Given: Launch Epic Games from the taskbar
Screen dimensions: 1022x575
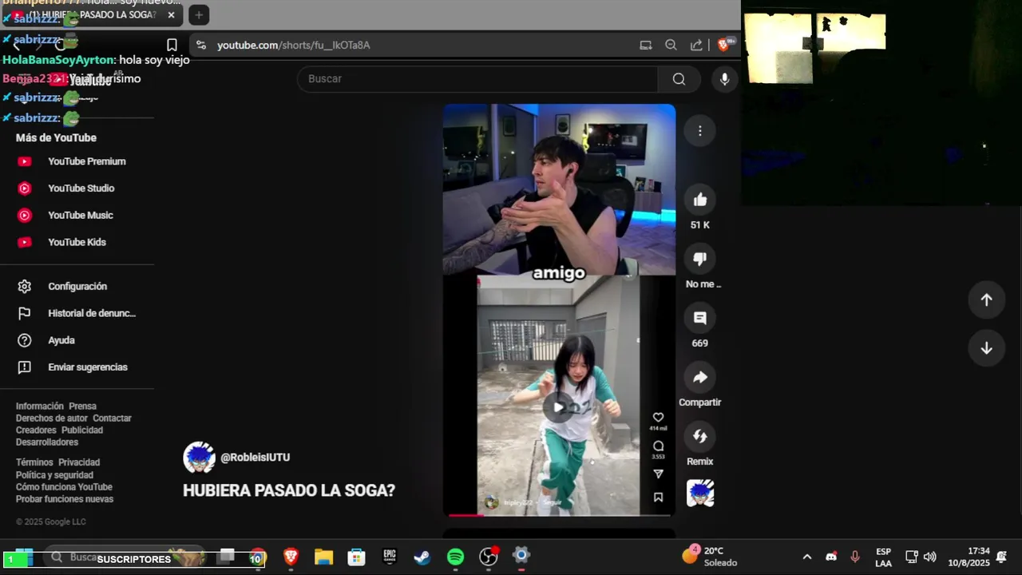Looking at the screenshot, I should [390, 557].
